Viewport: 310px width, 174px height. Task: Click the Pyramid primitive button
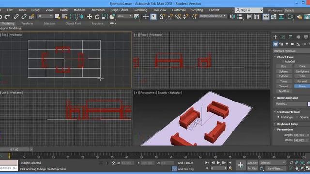pos(302,81)
